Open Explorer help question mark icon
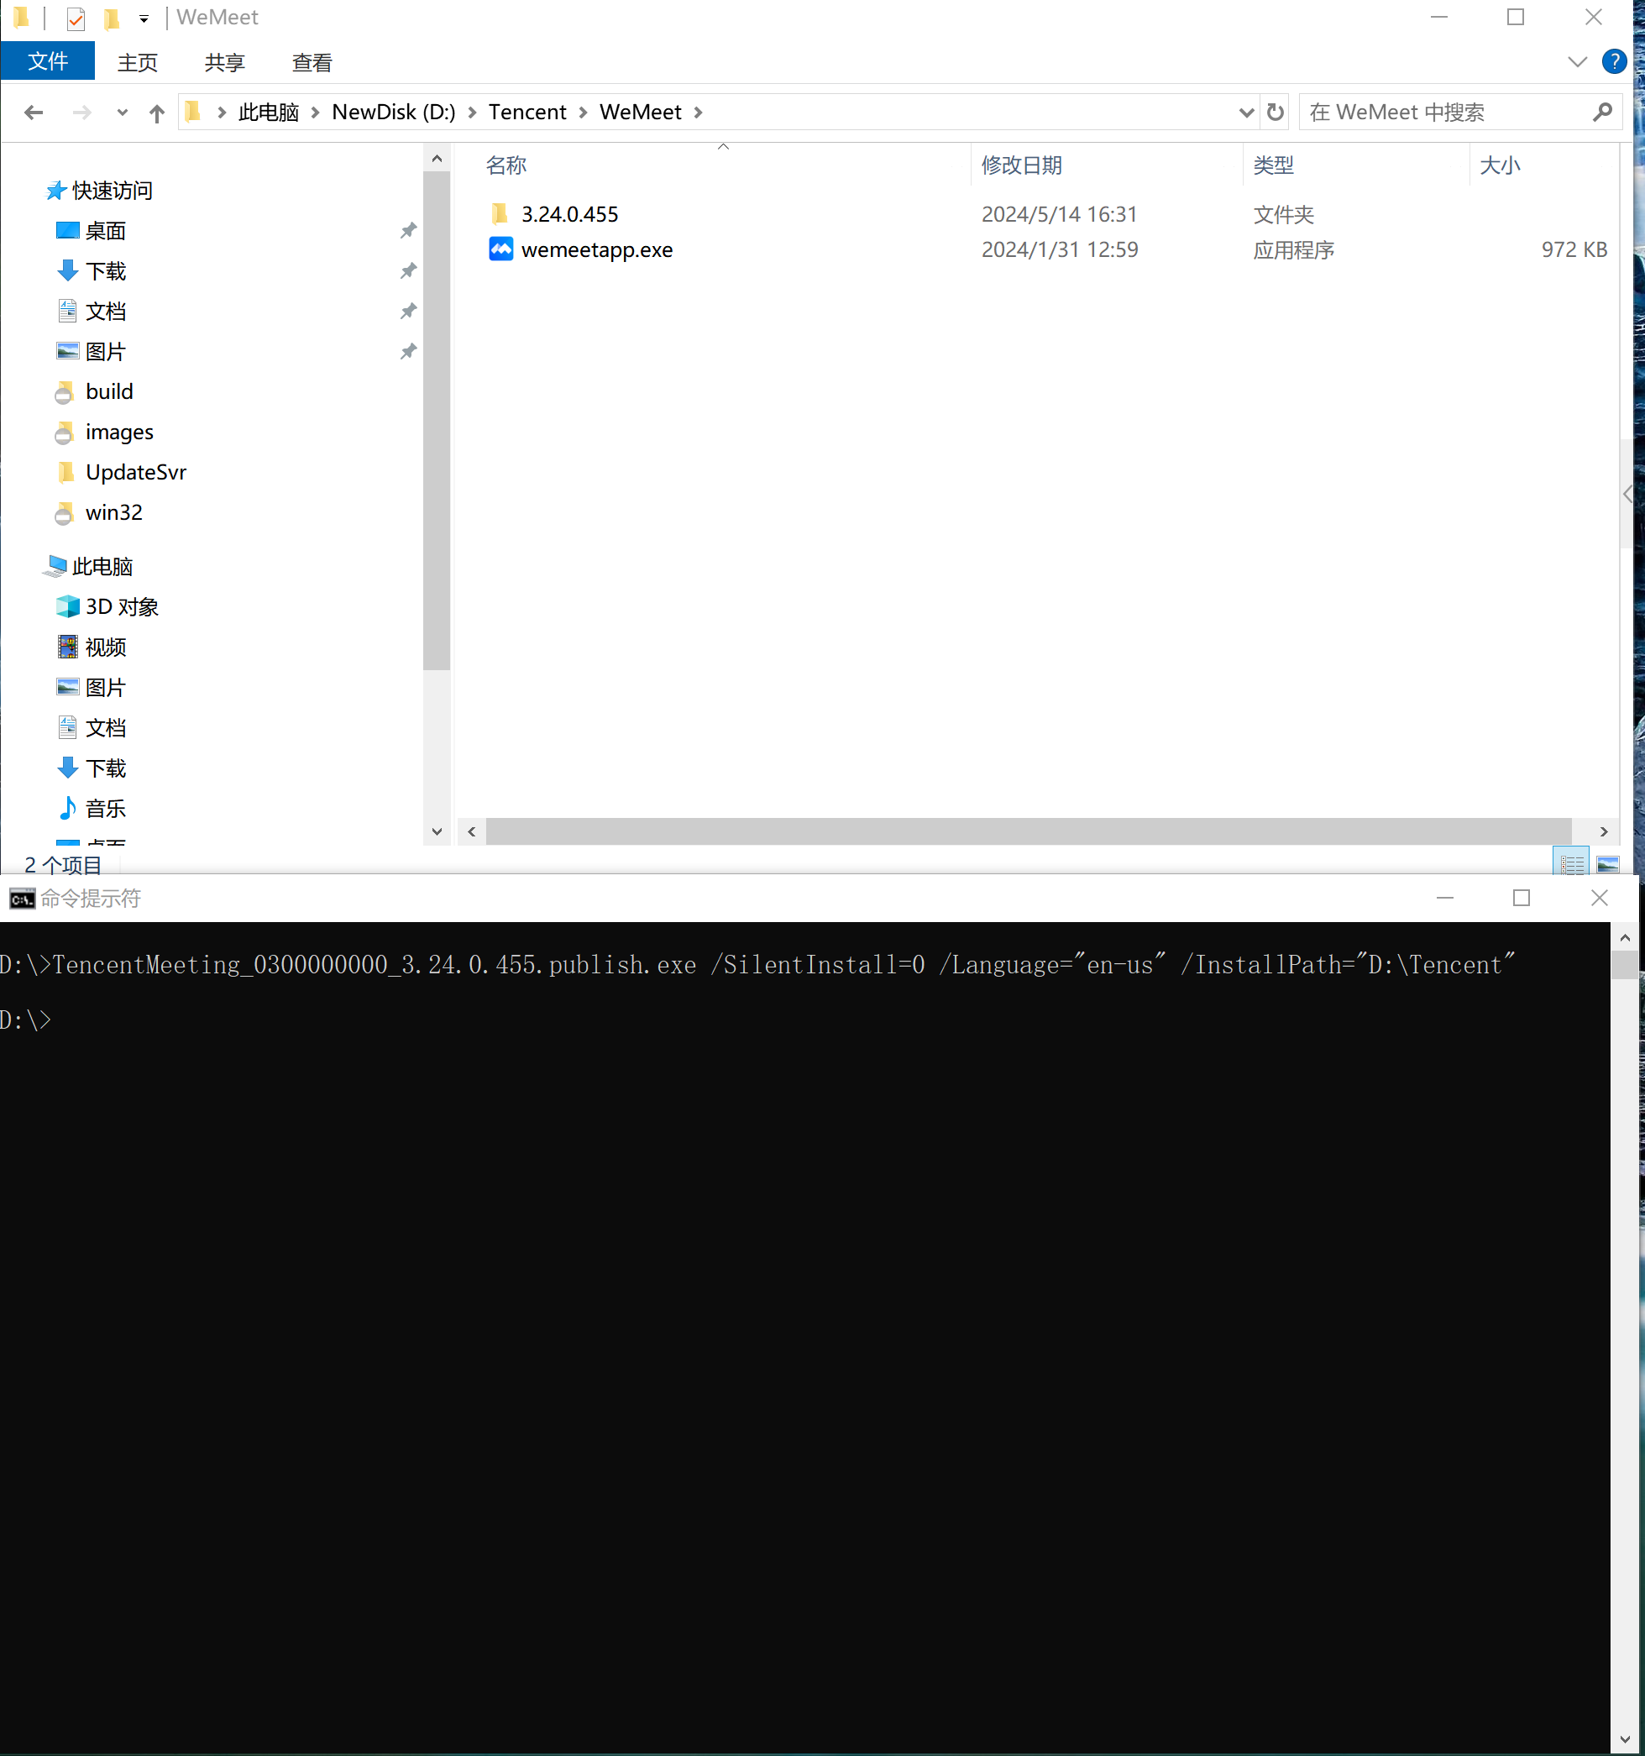Screen dimensions: 1645x1756 [x=1614, y=62]
